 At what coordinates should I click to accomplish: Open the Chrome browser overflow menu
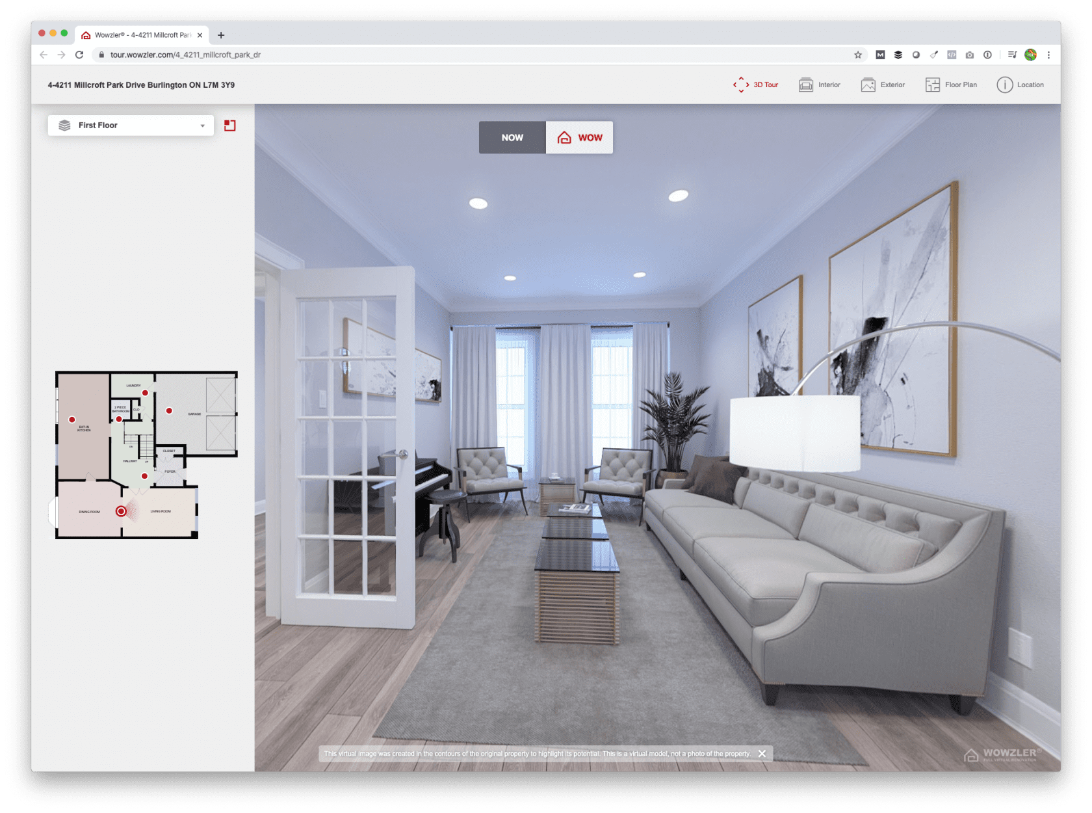coord(1049,55)
